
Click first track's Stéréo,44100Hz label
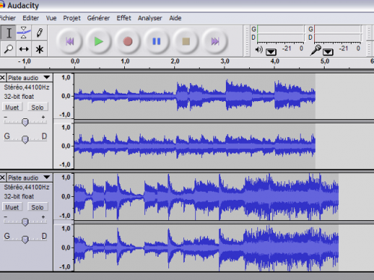coord(26,87)
